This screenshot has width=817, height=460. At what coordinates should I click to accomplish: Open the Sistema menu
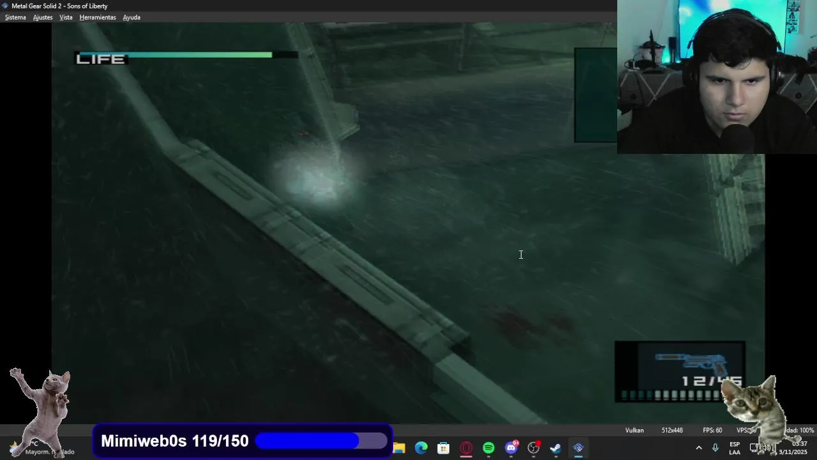pos(15,17)
